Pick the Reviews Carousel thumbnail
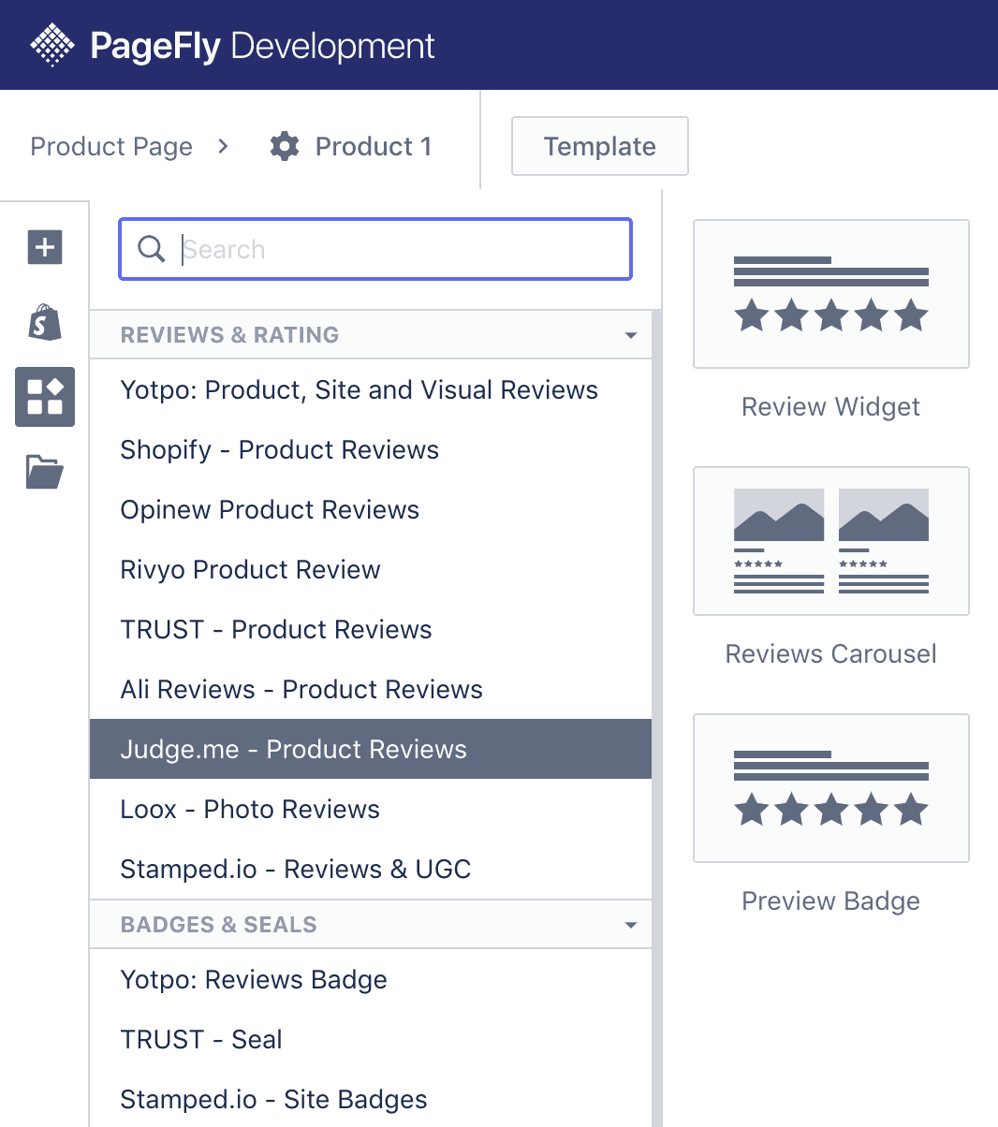Image resolution: width=998 pixels, height=1127 pixels. (x=830, y=541)
